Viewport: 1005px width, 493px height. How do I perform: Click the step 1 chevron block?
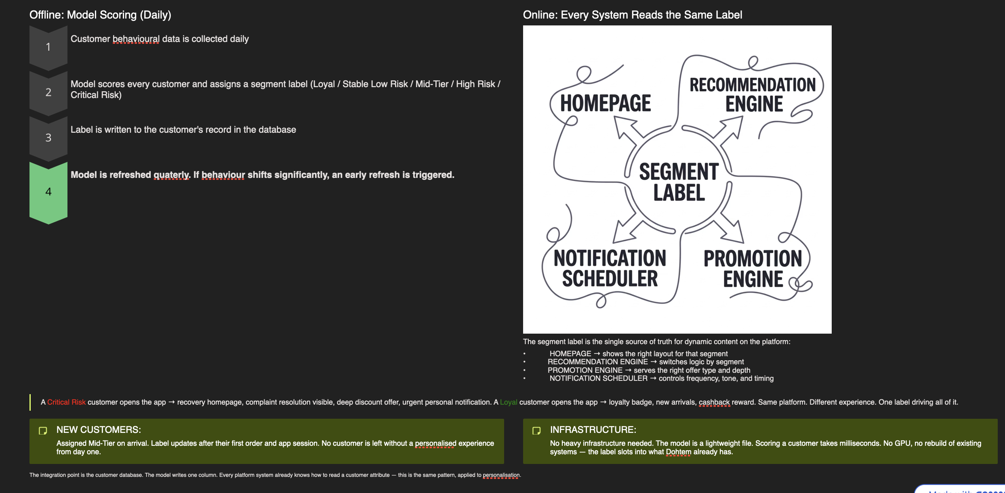coord(48,47)
